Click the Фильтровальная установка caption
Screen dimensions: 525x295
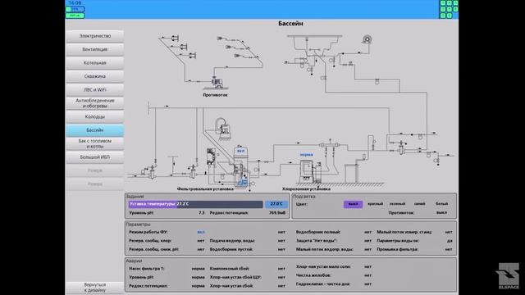205,189
